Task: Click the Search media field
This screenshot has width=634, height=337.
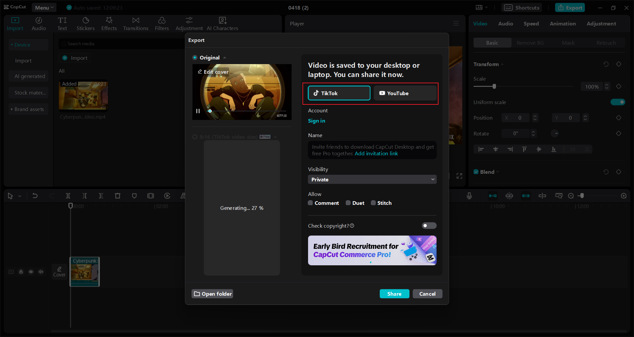Action: tap(122, 44)
